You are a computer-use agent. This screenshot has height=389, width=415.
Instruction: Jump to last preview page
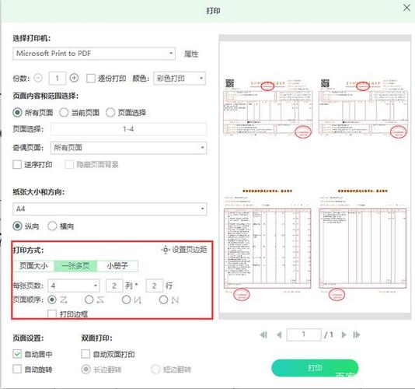click(357, 335)
